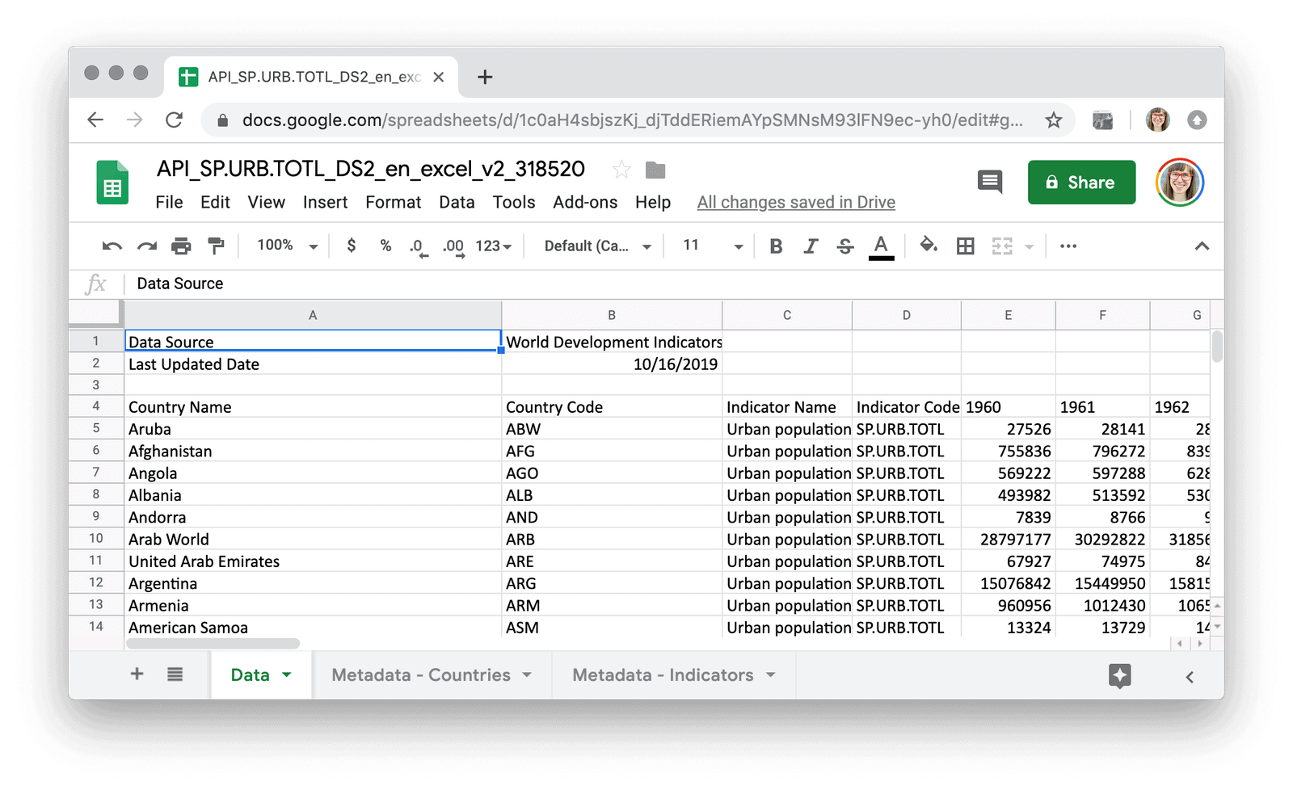1293x790 pixels.
Task: Click the green Share button
Action: pos(1081,183)
